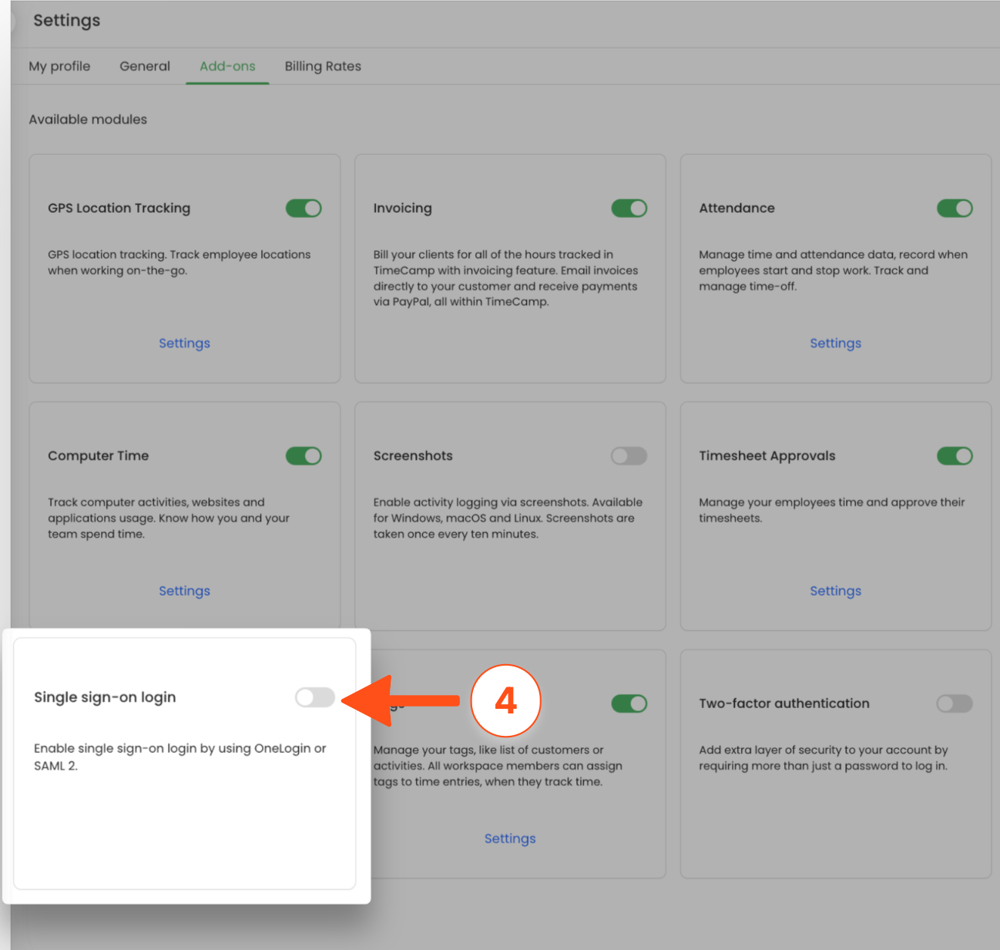Screen dimensions: 1000x950
Task: Open GPS Location Tracking Settings link
Action: pos(184,343)
